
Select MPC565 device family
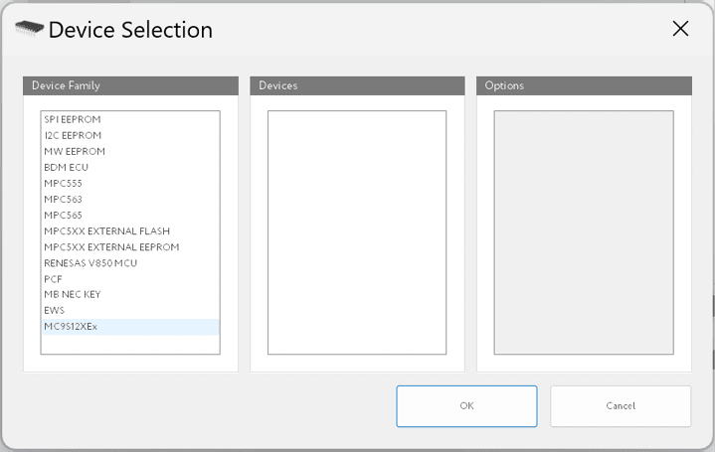click(x=64, y=215)
